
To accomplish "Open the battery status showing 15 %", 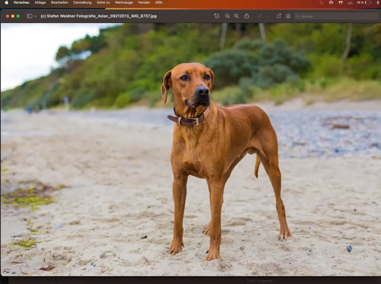I will (364, 3).
